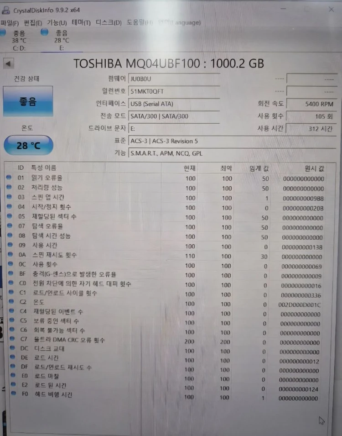
Task: Click the CrystalDiskInfo title bar icon
Action: pos(5,10)
